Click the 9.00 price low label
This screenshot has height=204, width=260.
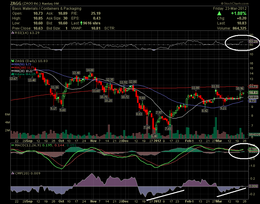(62, 110)
